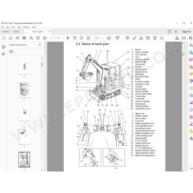Screen dimensions: 193x193
Task: Click the page number field
Action: pyautogui.click(x=52, y=38)
